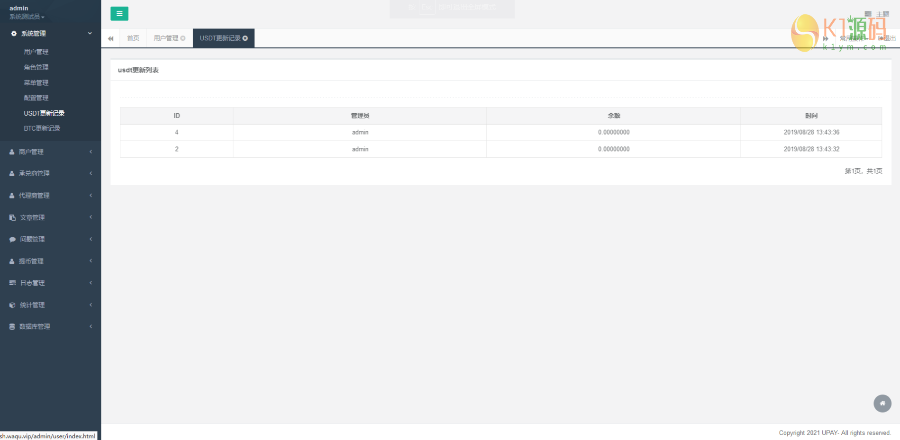The height and width of the screenshot is (440, 900).
Task: Click the 时间 column header
Action: click(811, 116)
